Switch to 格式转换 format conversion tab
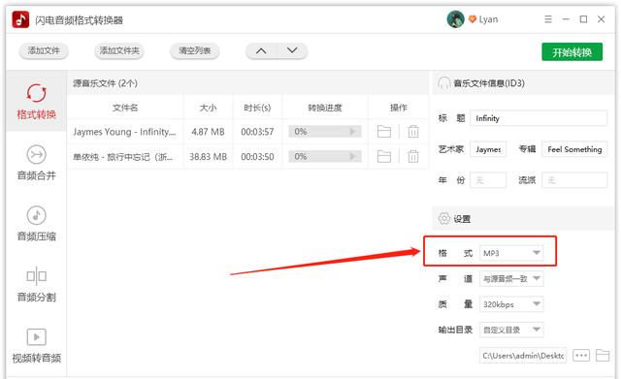The width and height of the screenshot is (621, 379). point(37,101)
